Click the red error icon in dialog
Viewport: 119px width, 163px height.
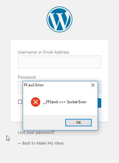tap(36, 102)
